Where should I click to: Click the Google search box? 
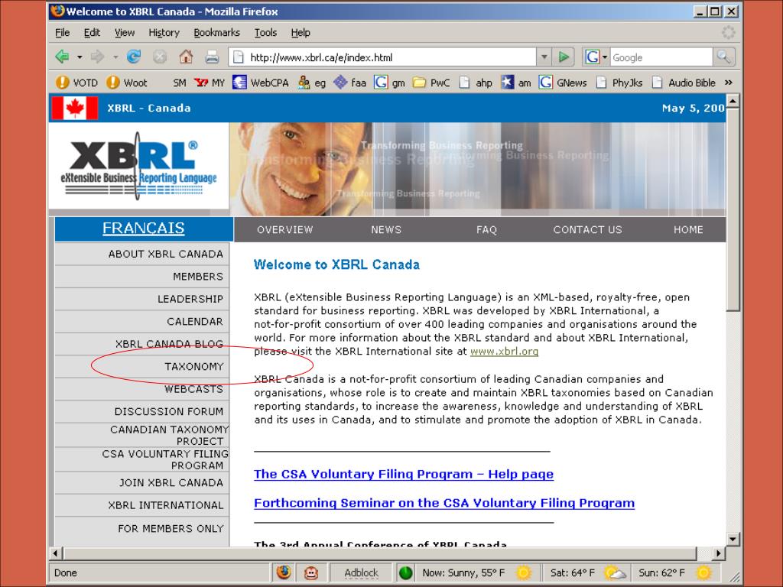(661, 57)
